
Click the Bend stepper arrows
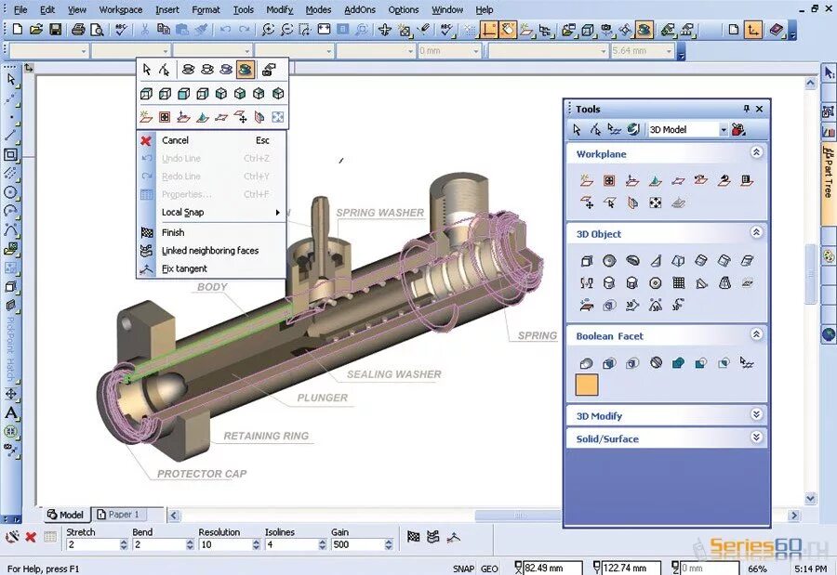coord(190,544)
